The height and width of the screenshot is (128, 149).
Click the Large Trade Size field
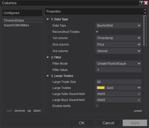click(118, 82)
